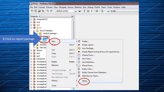This screenshot has width=164, height=92.
Task: Click the Folder icon in New submenu
Action: tap(79, 41)
